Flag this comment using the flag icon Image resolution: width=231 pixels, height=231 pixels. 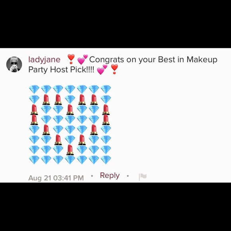143,177
